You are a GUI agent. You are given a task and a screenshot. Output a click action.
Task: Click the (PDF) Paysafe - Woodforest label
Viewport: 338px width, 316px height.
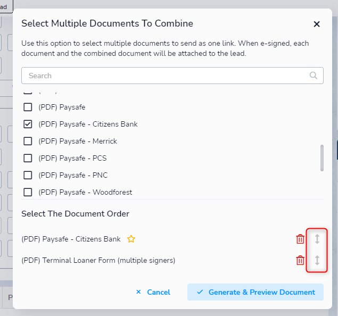[85, 192]
